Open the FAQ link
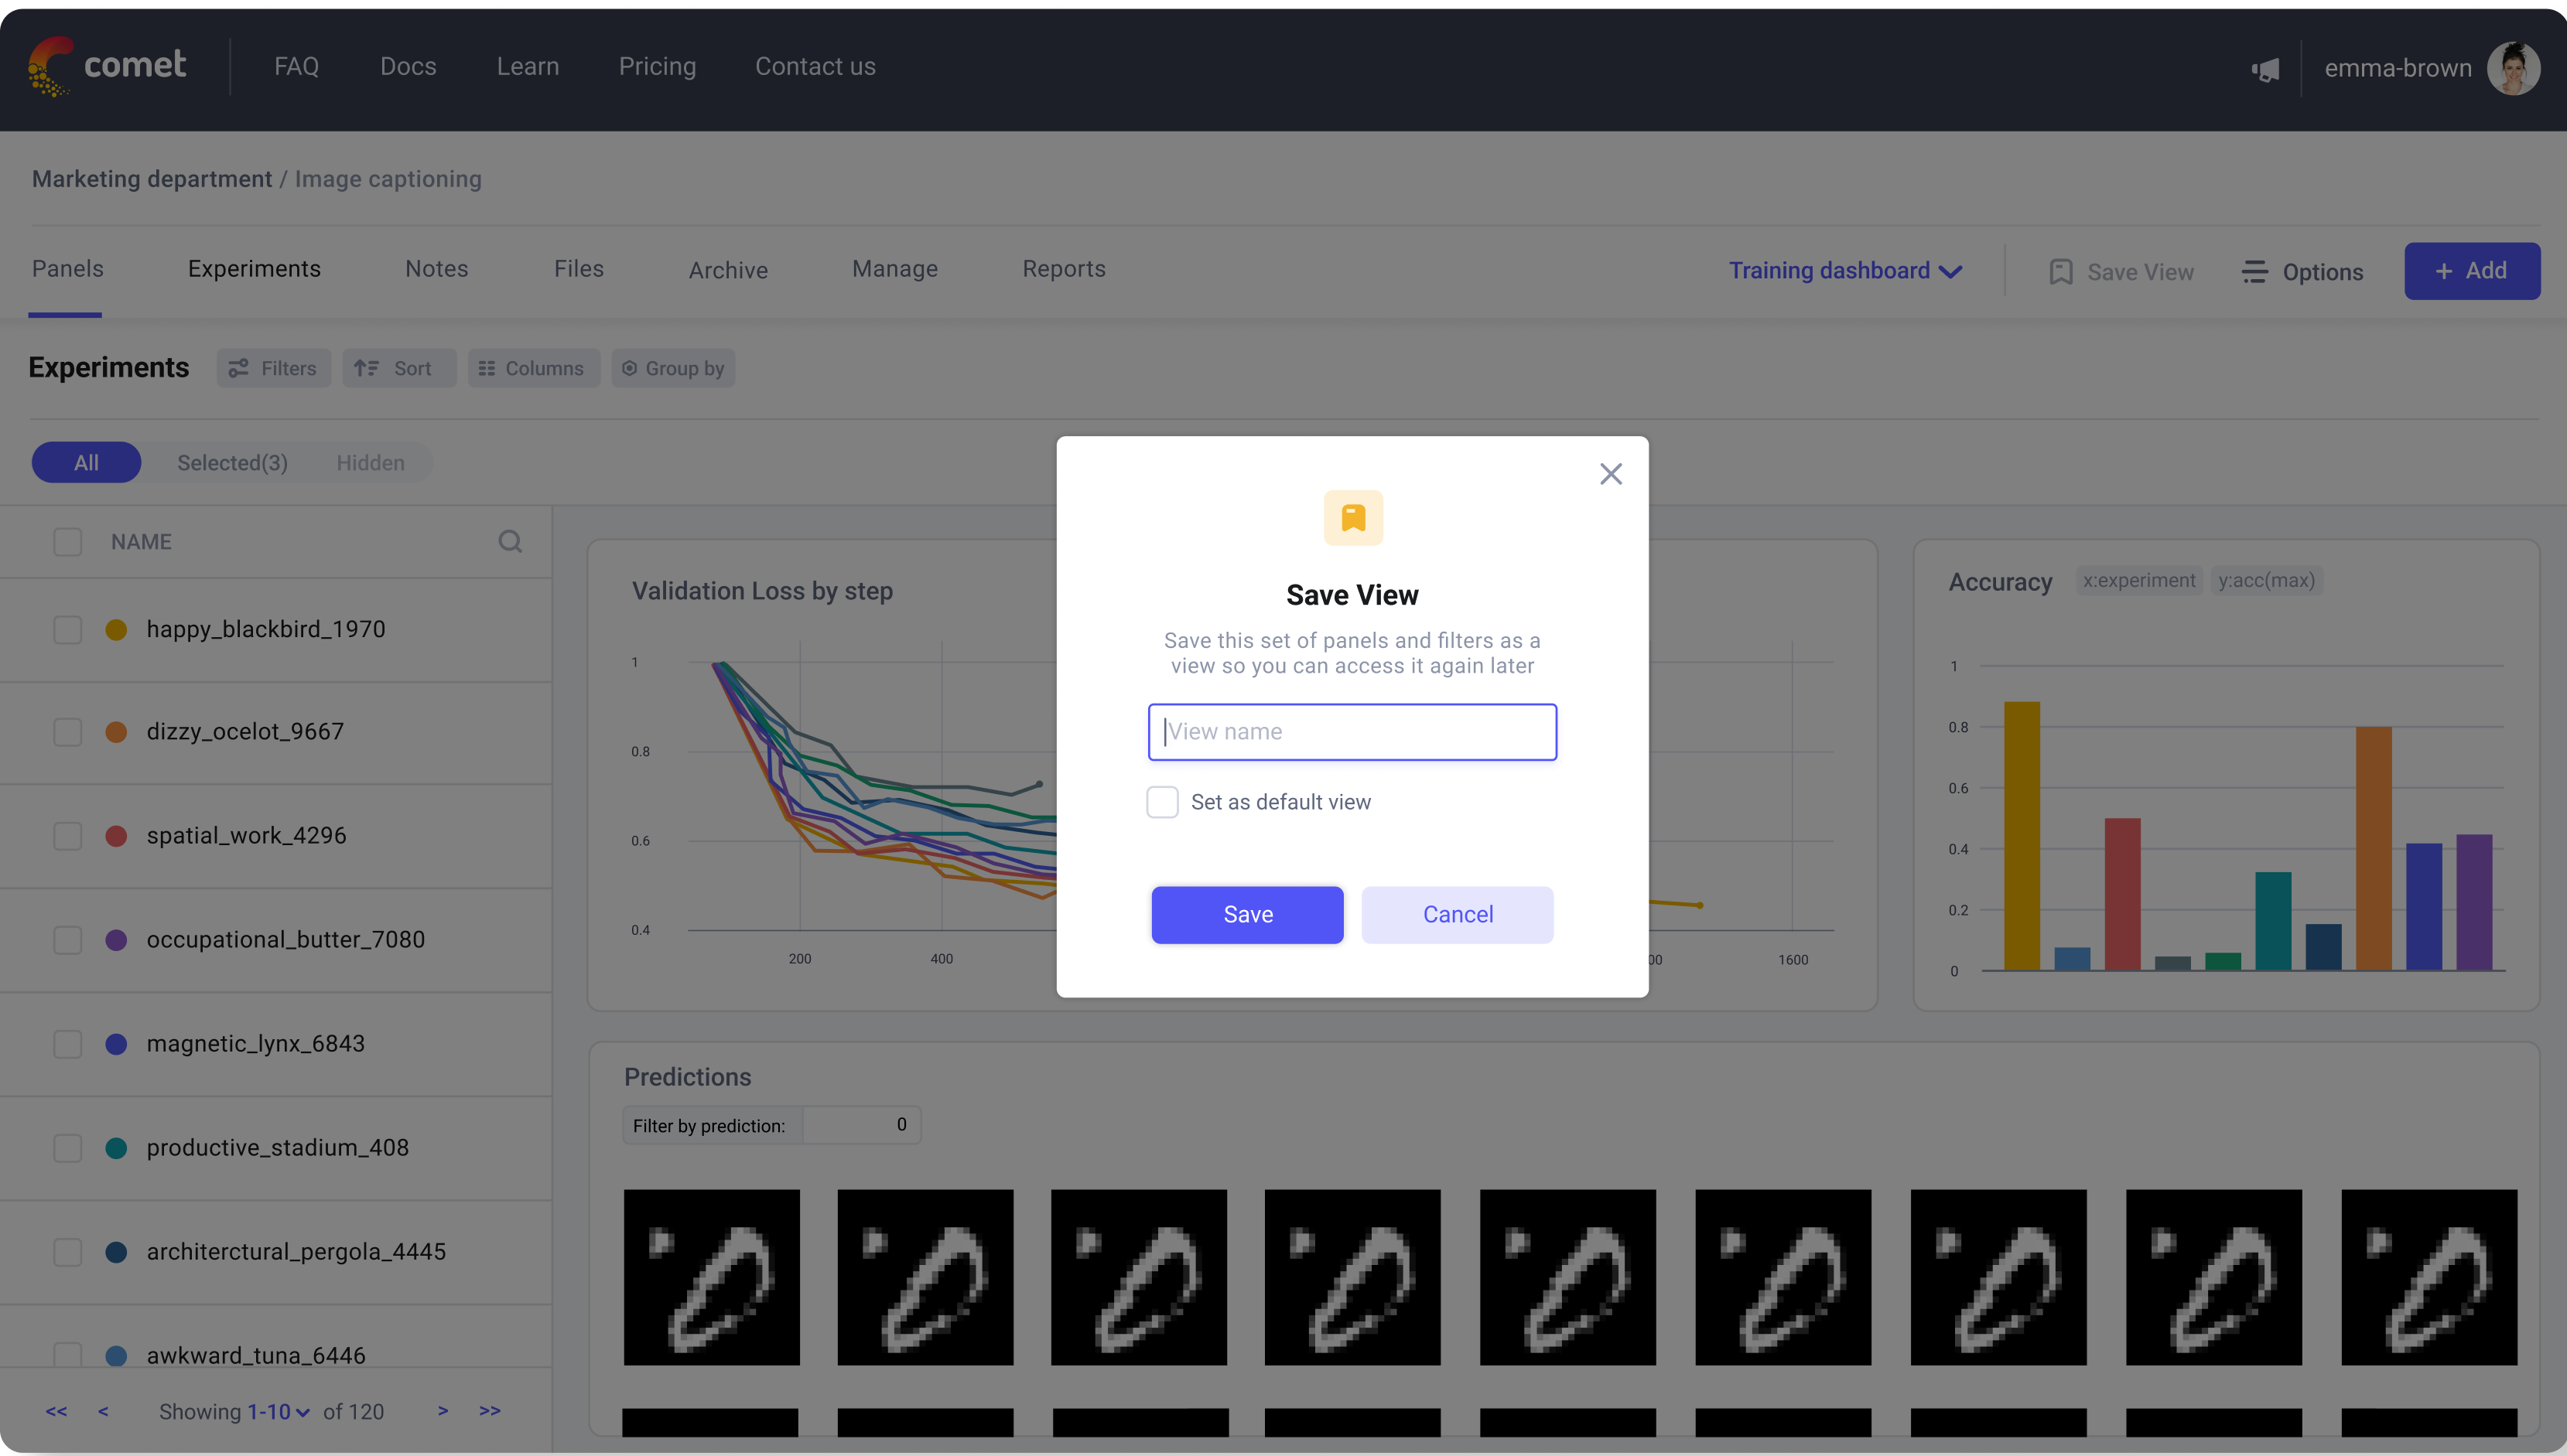Screen dimensions: 2567x1456 (x=296, y=66)
